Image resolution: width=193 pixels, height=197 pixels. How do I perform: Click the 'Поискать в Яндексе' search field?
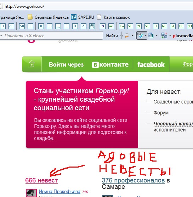51,36
